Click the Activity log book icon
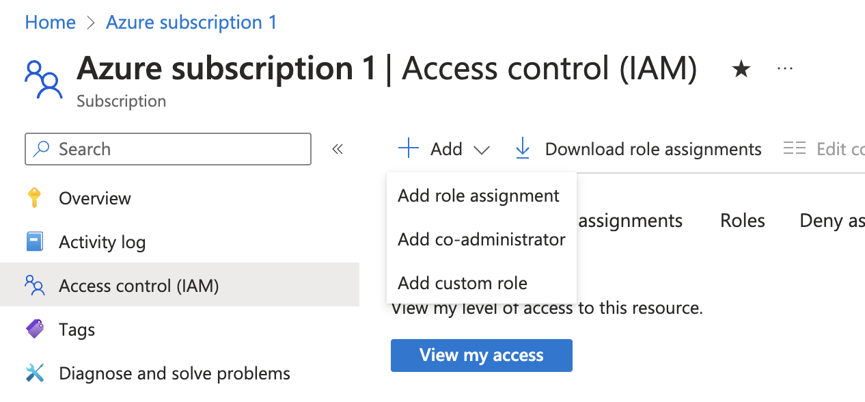Screen dimensions: 865x402 coord(34,242)
